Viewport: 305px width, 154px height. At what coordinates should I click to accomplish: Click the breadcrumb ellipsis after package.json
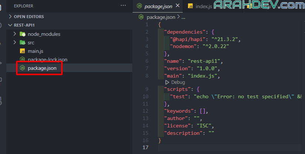tap(184, 17)
